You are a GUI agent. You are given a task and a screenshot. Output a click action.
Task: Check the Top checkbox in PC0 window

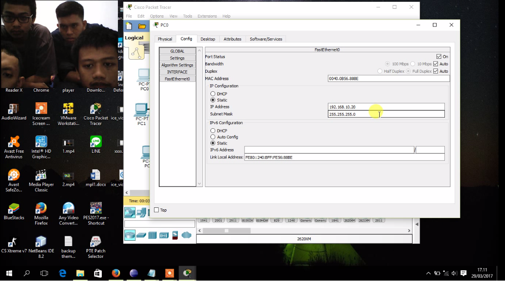(x=156, y=210)
